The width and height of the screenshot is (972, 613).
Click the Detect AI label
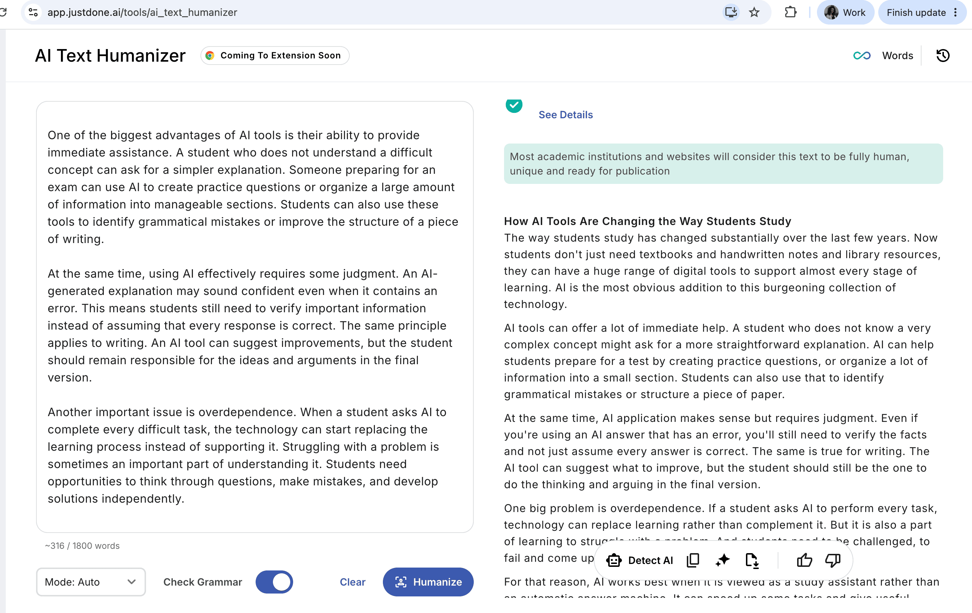click(650, 560)
